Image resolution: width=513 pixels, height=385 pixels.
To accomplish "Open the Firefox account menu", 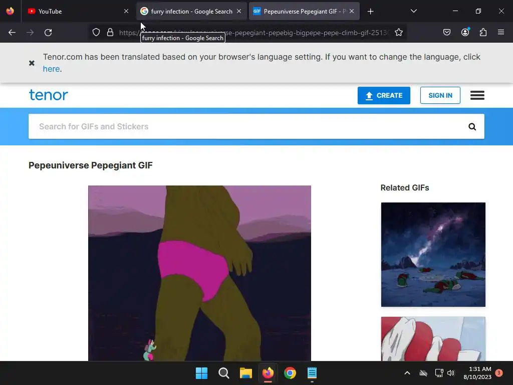I will [465, 32].
